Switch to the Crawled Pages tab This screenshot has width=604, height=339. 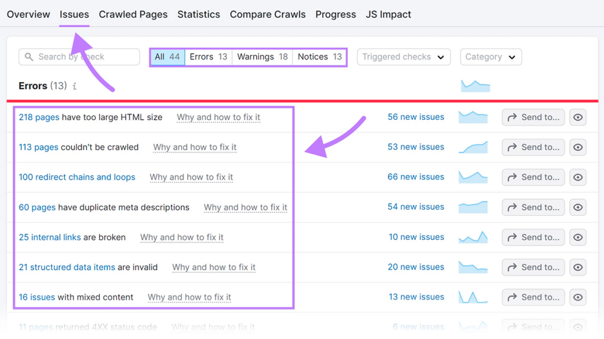(x=133, y=14)
